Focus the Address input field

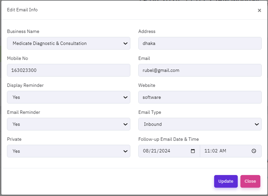200,43
